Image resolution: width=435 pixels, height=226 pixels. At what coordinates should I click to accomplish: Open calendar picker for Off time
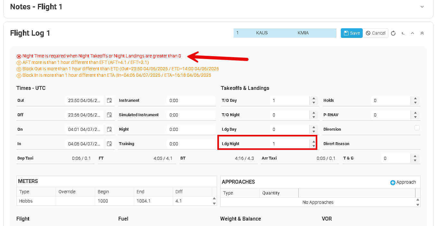pyautogui.click(x=109, y=115)
